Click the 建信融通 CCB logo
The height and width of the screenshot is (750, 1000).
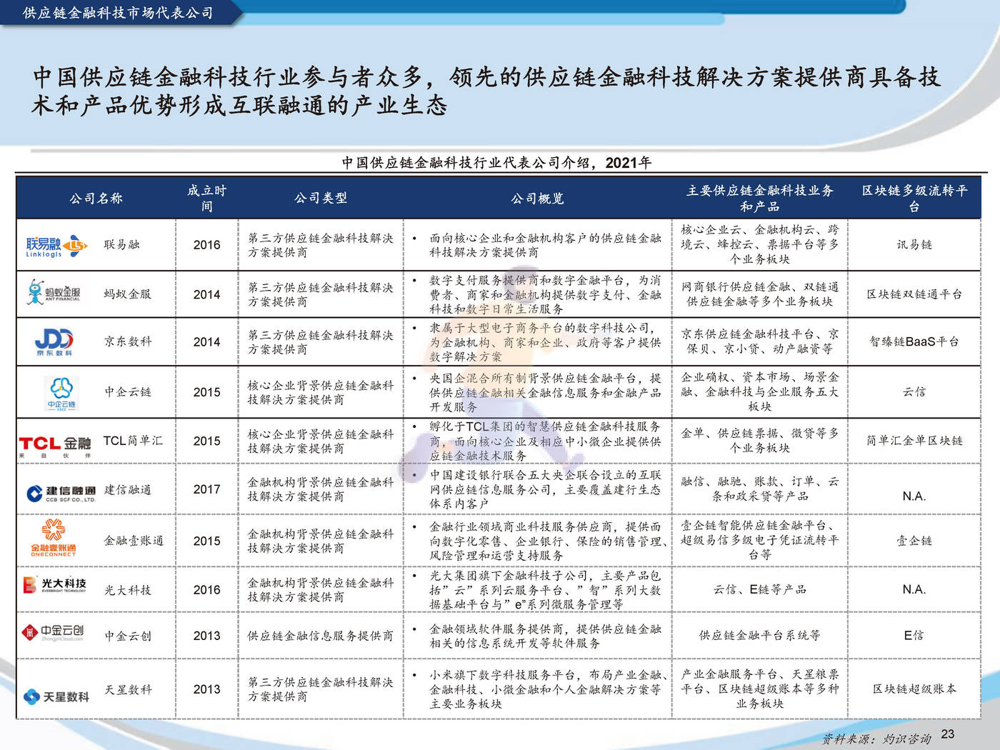pos(61,493)
